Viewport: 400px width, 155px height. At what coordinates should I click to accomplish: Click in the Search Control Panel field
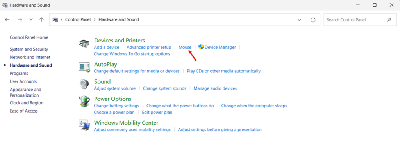[x=355, y=19]
